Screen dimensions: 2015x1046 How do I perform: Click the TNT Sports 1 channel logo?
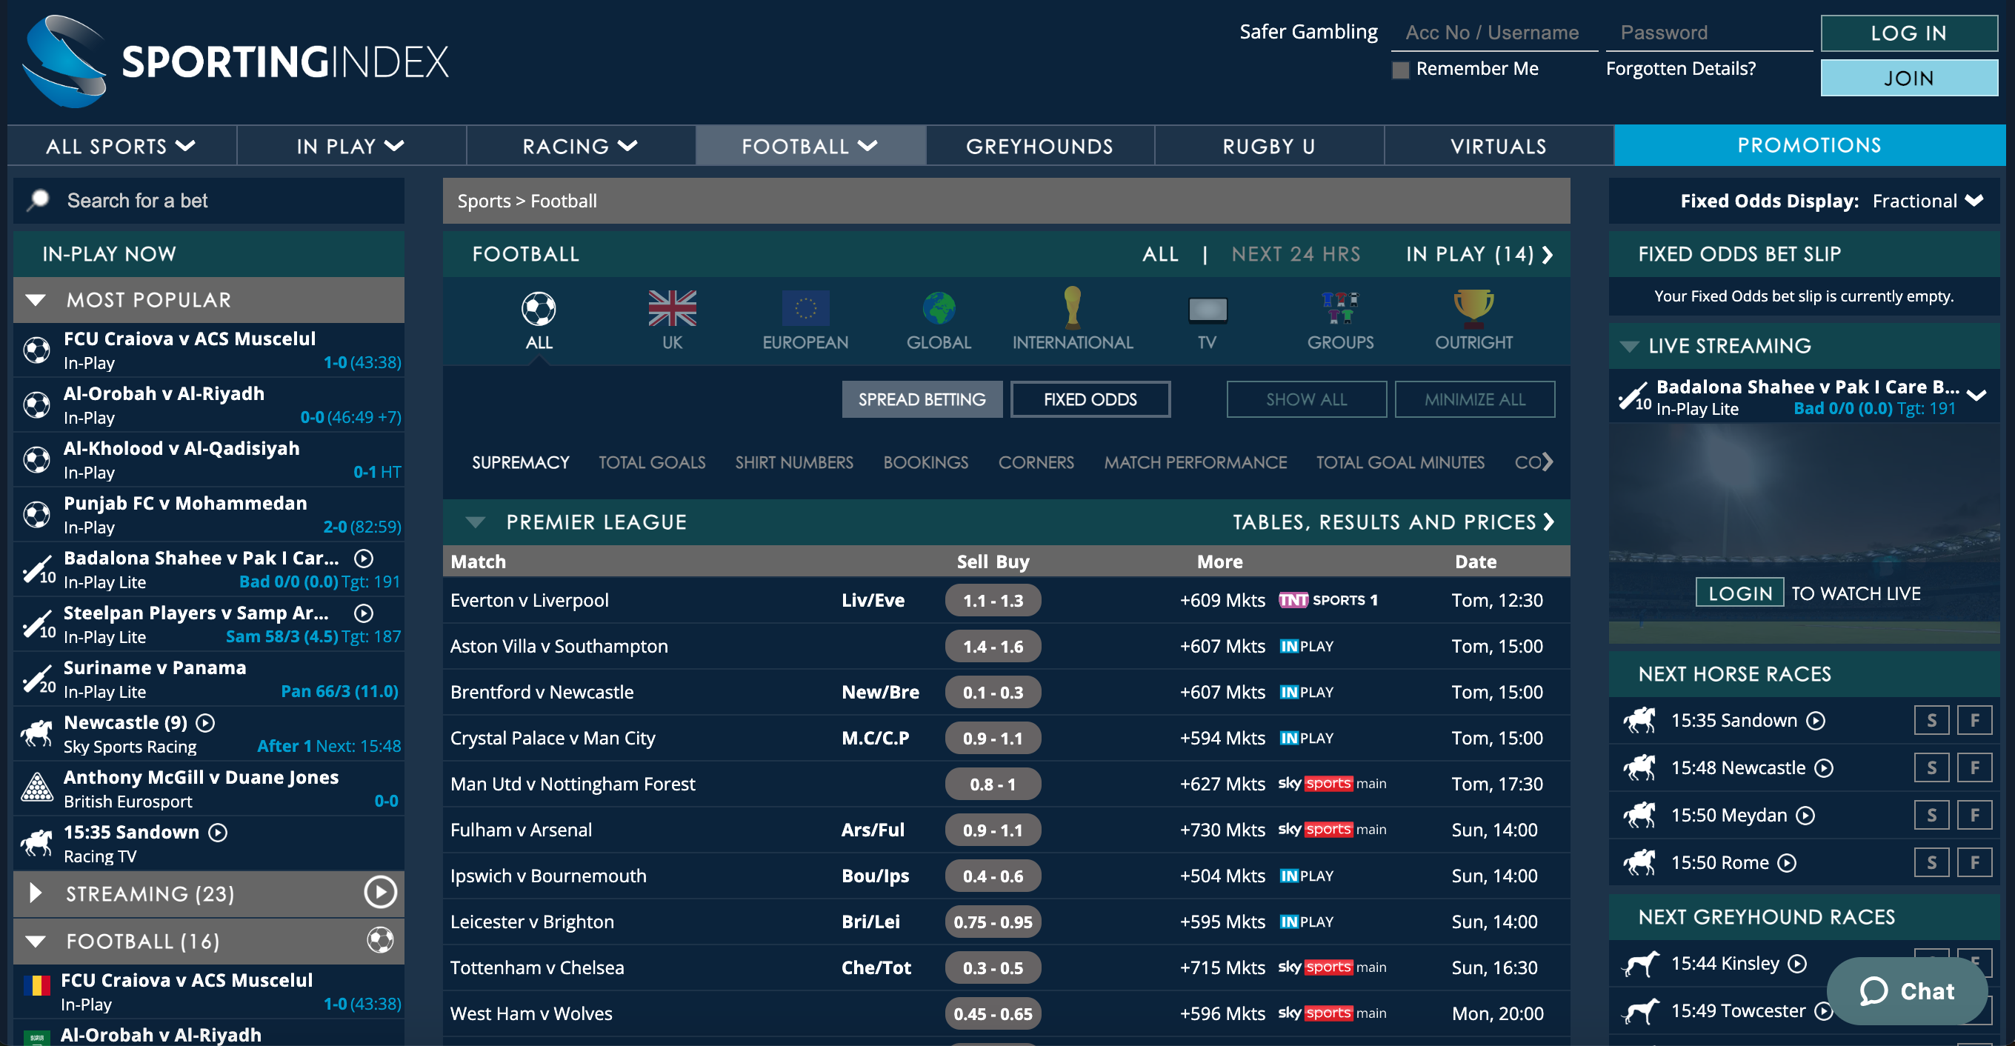(1328, 600)
